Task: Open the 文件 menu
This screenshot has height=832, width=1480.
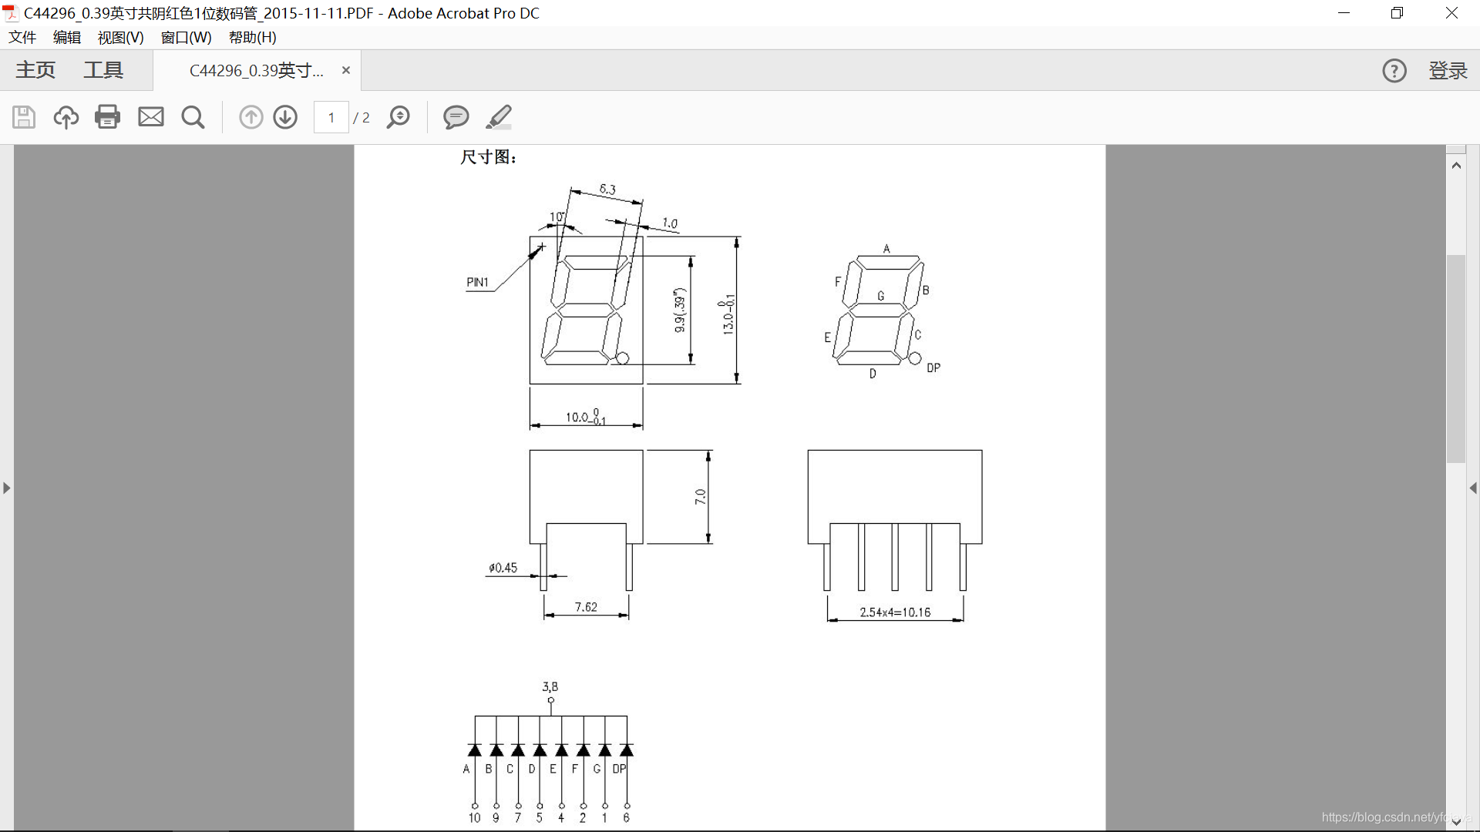Action: (x=22, y=37)
